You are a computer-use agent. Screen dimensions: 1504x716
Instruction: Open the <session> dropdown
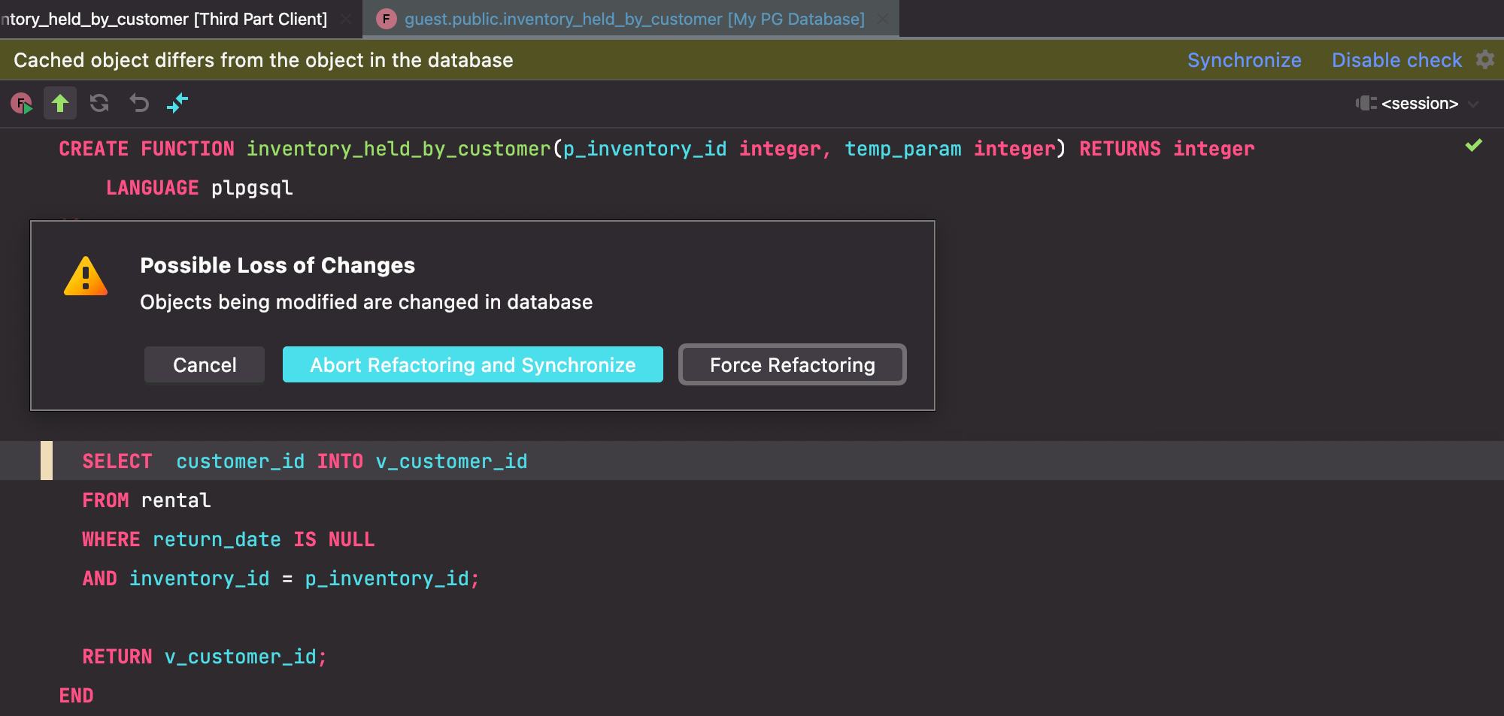[1419, 104]
